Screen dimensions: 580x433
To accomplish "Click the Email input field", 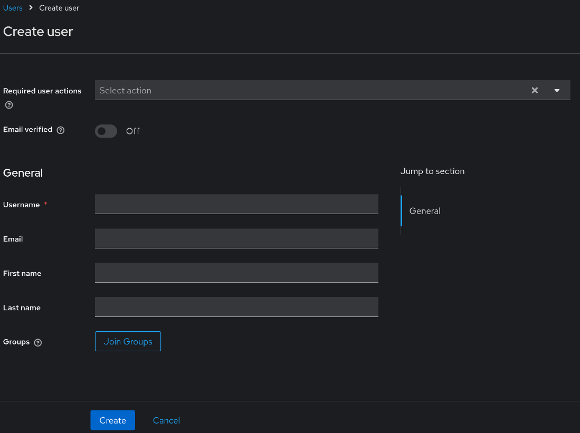I will pos(236,238).
